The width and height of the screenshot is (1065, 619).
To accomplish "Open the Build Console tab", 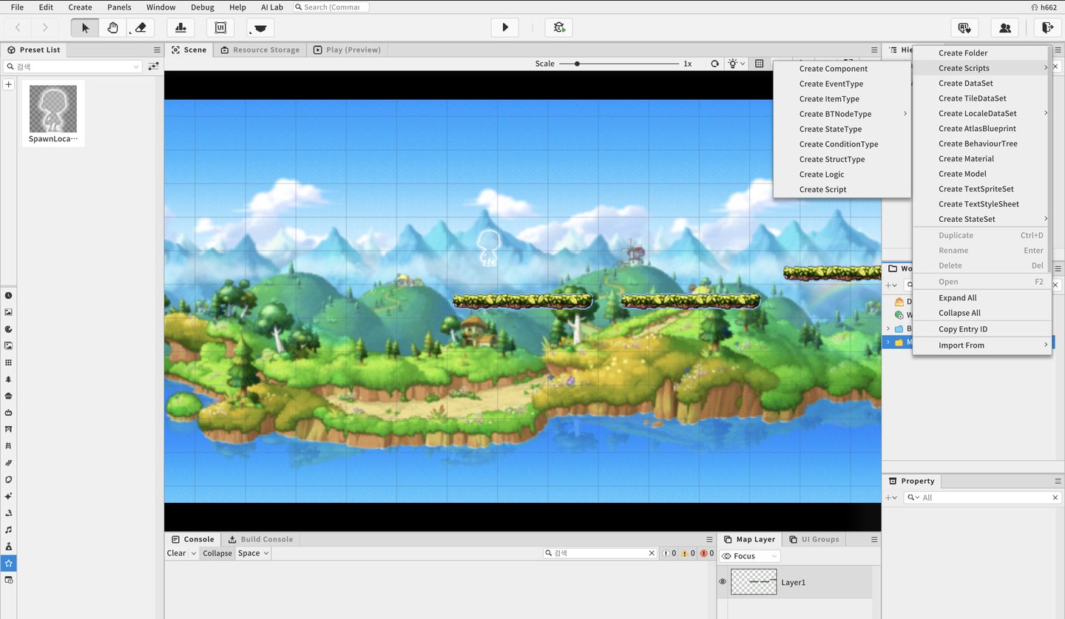I will (x=260, y=539).
